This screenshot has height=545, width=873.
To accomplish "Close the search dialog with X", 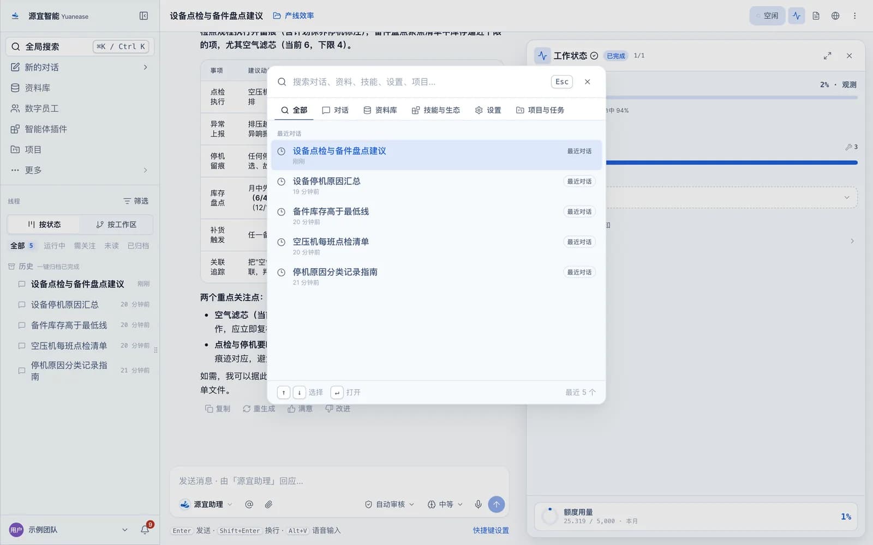I will [x=588, y=82].
